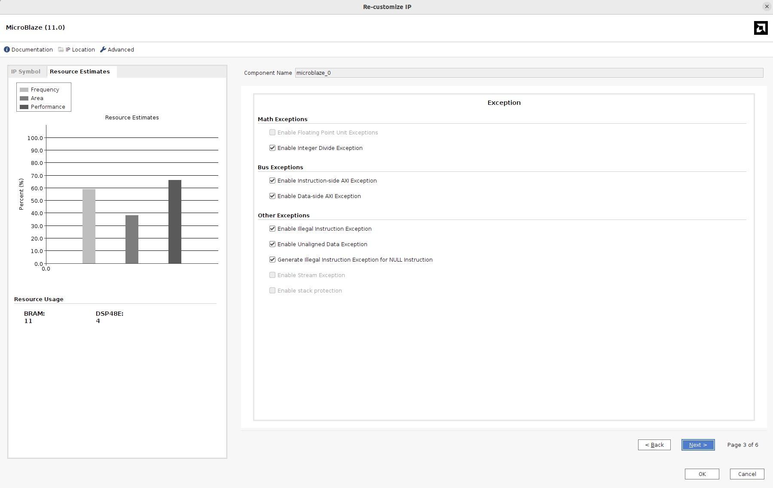Viewport: 773px width, 488px height.
Task: Open the IP Location folder icon
Action: click(61, 49)
